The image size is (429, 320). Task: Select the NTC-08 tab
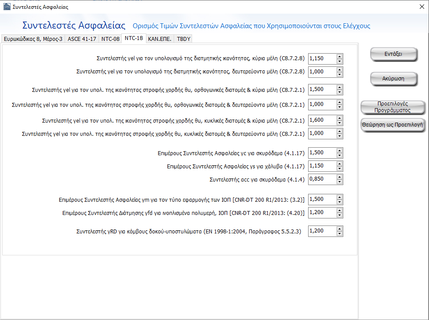110,39
